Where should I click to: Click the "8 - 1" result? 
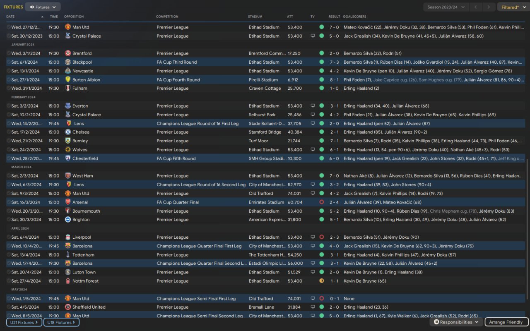pyautogui.click(x=334, y=80)
